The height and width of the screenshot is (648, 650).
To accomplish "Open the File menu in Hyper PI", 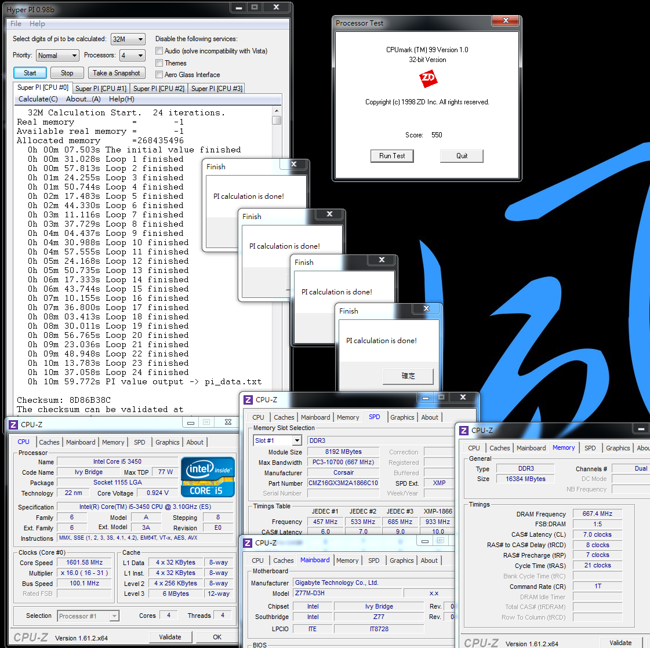I will pos(16,24).
